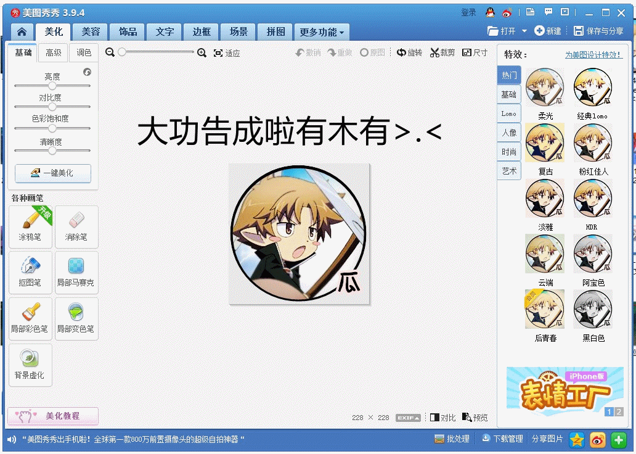Click the zoom in magnifier icon

coord(202,52)
